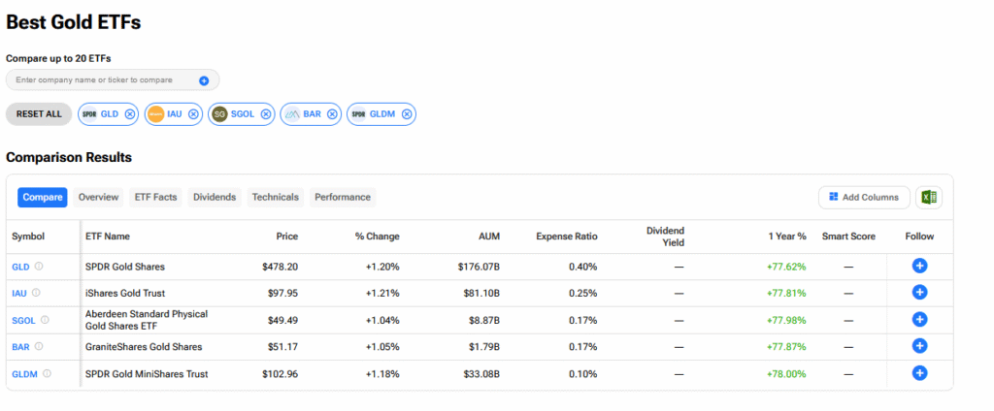The width and height of the screenshot is (994, 411).
Task: Click the 0.10% expense ratio cell
Action: 582,374
